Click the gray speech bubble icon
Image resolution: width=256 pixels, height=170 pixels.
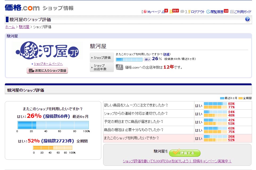click(x=182, y=12)
